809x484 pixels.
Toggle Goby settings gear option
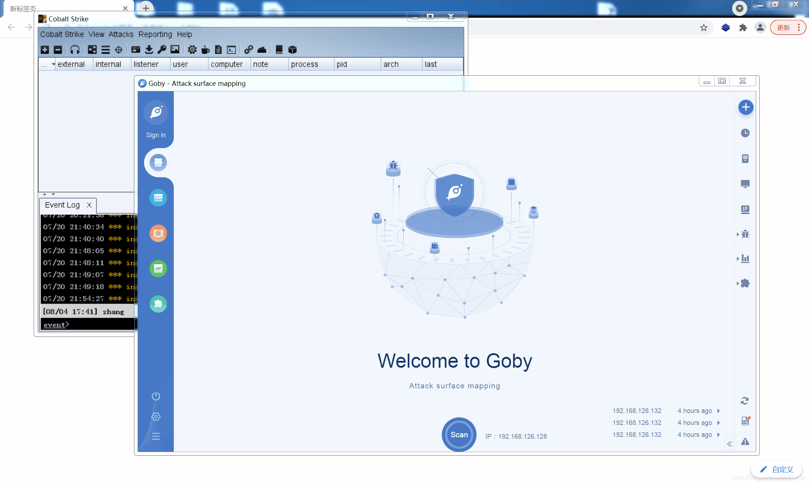tap(156, 416)
